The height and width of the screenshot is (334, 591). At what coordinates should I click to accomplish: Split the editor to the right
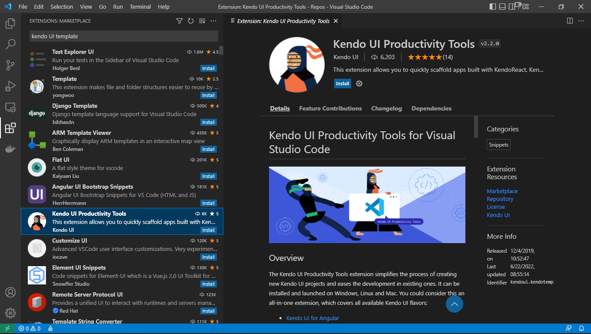click(x=570, y=21)
